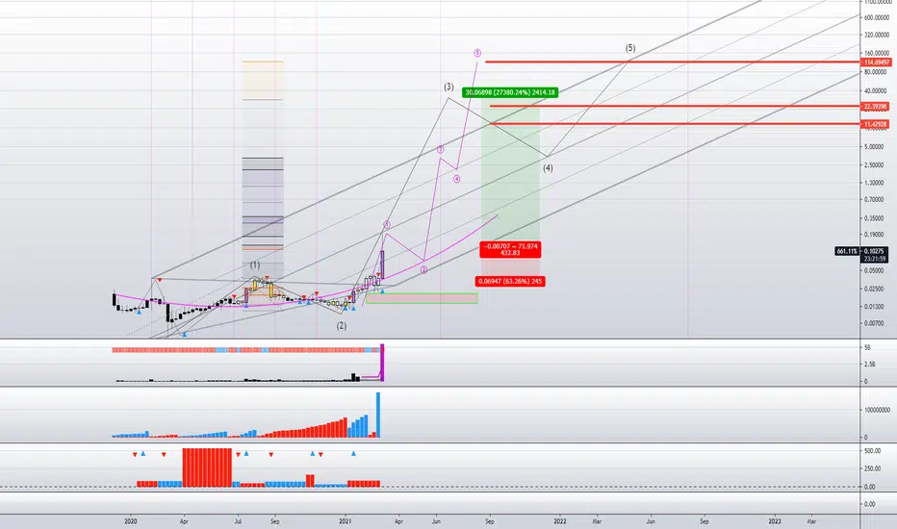The image size is (897, 529).
Task: Select the magenta circled 4 sub-wave marker
Action: (457, 179)
